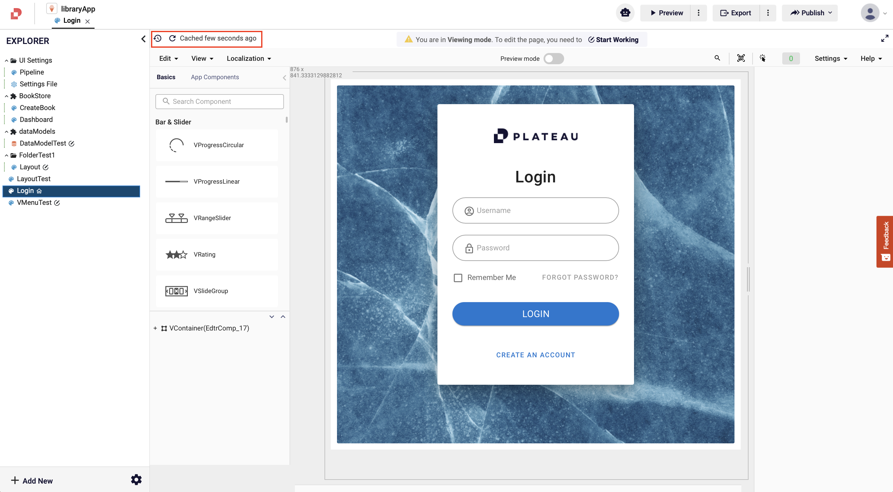Collapse the Explorer panel arrow

[143, 39]
